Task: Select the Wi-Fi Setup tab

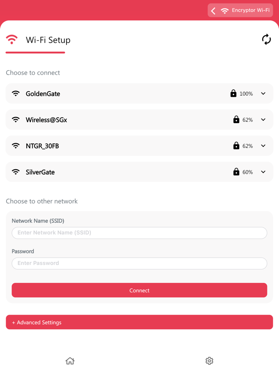Action: pos(48,40)
